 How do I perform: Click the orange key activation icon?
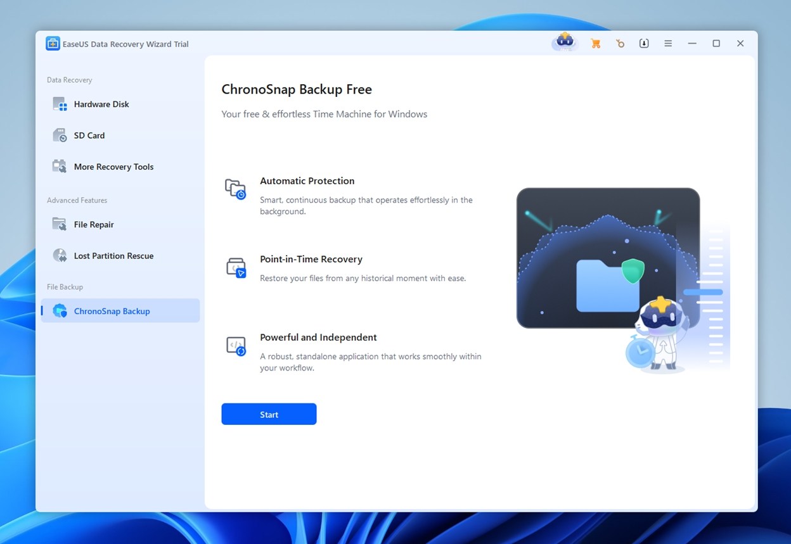[620, 44]
